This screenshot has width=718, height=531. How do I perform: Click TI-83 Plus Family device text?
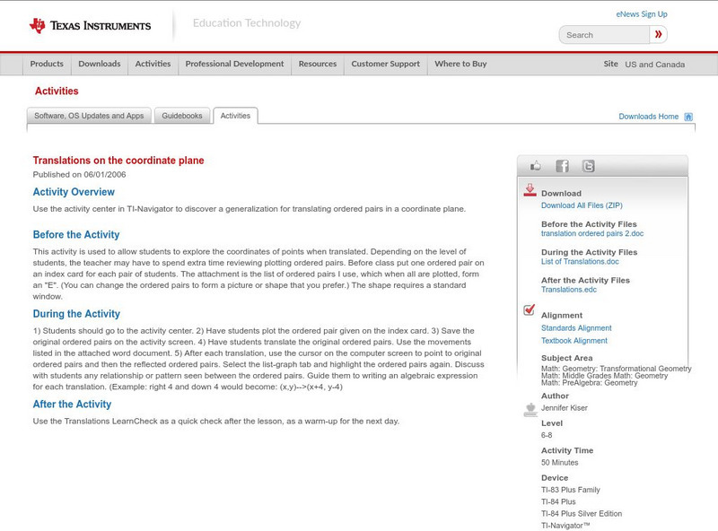571,490
